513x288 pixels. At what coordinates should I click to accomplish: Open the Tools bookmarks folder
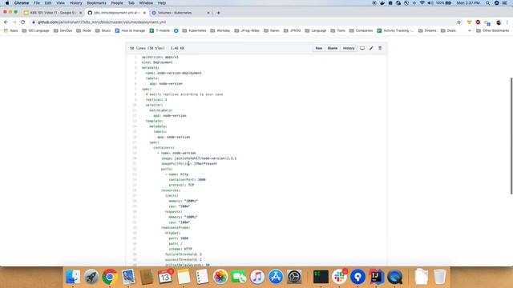(x=338, y=30)
